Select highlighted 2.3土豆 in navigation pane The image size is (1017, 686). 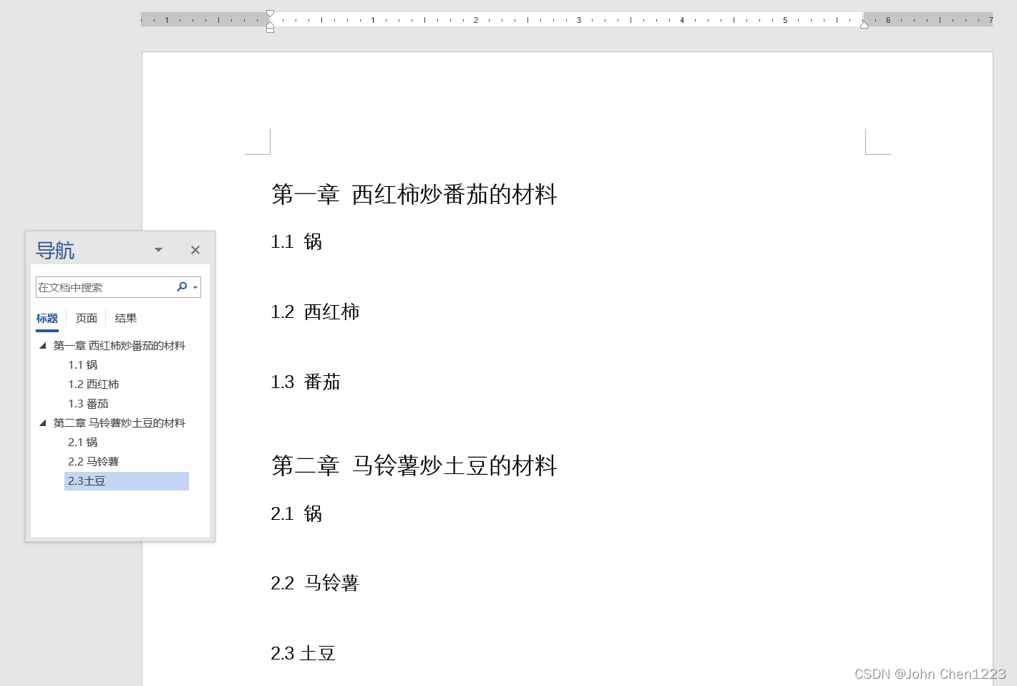click(x=127, y=481)
